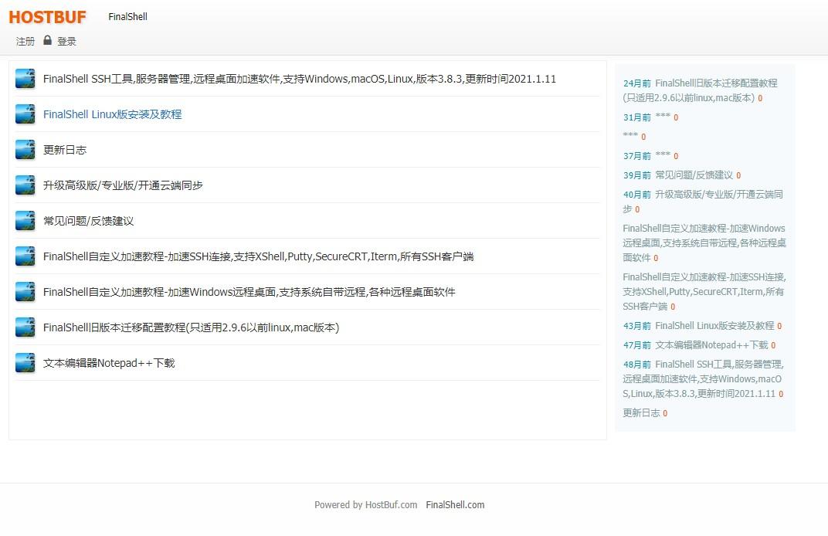Click thumbnail icon beside FinalShell Linux版安装及教程
828x536 pixels.
point(25,114)
